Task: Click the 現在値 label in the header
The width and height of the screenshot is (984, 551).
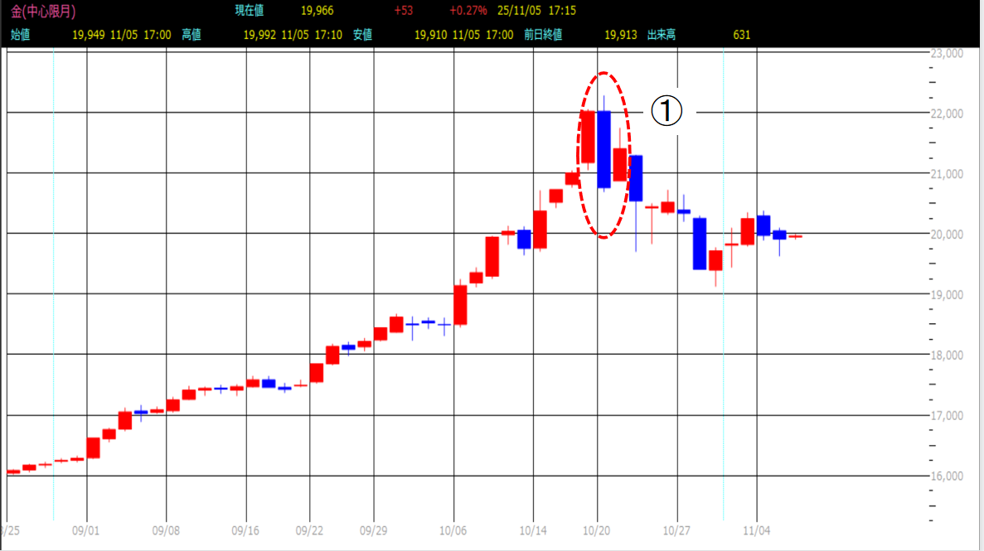Action: click(x=250, y=11)
